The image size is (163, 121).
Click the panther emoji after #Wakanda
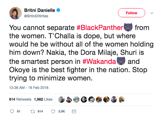[121, 61]
